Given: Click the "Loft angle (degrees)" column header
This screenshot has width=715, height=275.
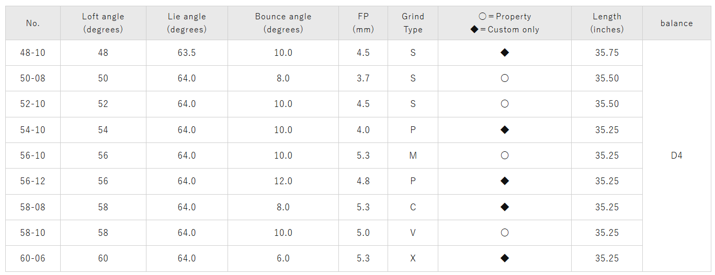Looking at the screenshot, I should [103, 23].
